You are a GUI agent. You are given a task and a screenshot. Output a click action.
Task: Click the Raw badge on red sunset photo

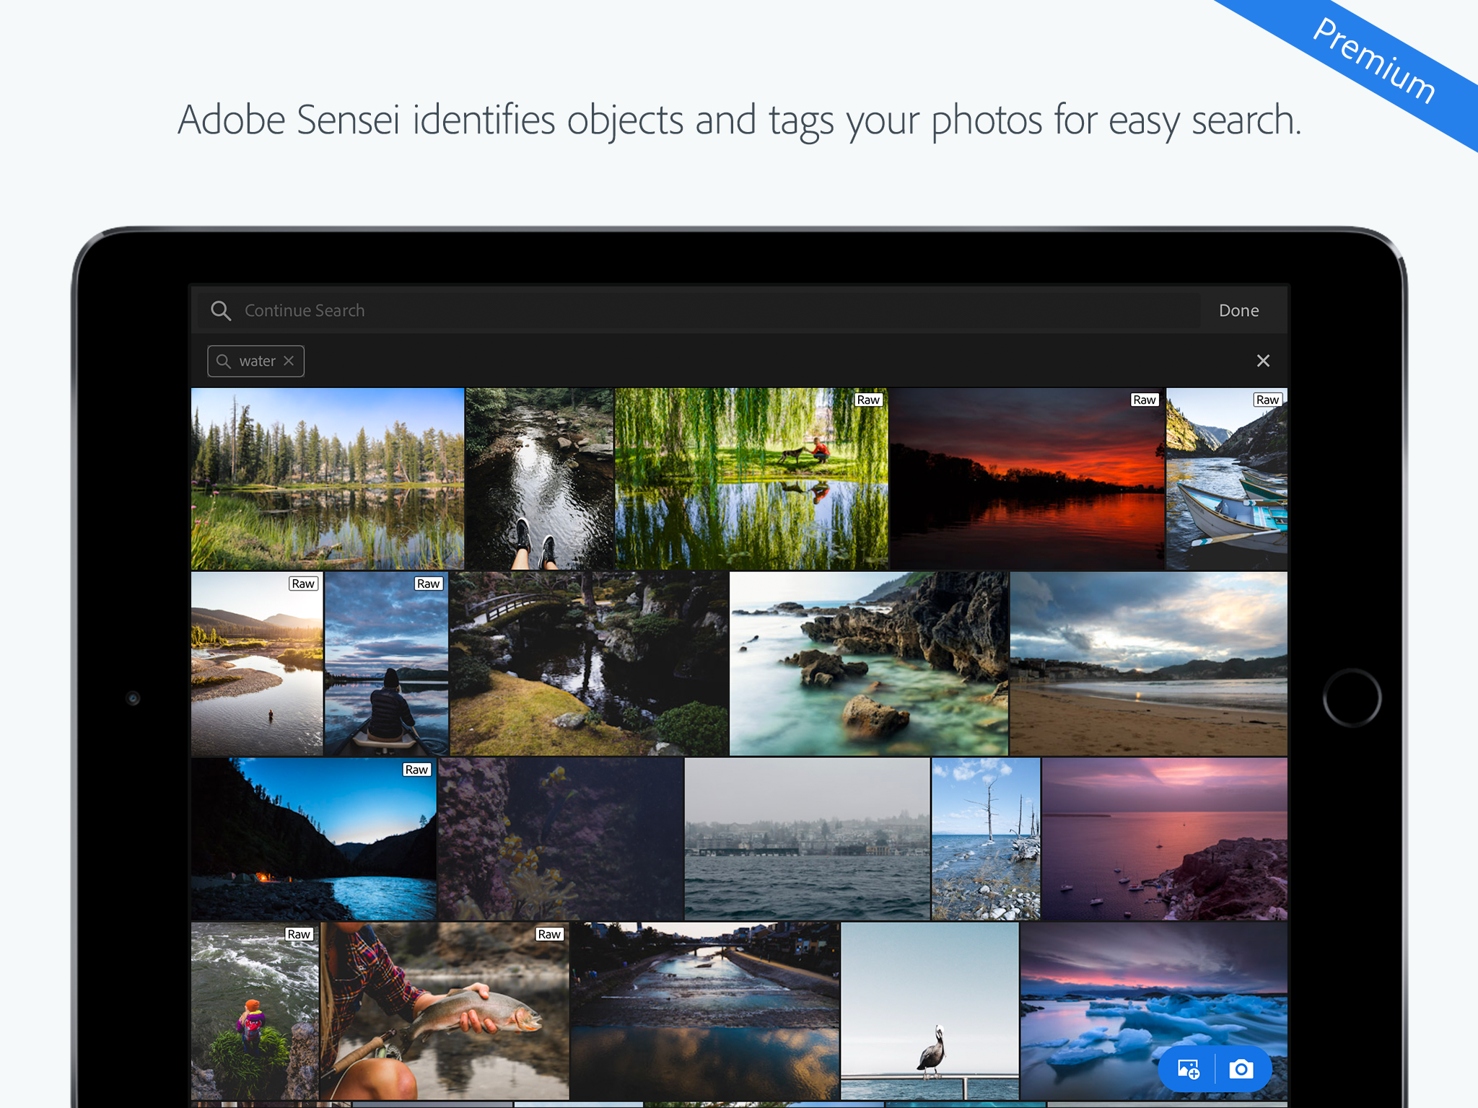click(1145, 400)
